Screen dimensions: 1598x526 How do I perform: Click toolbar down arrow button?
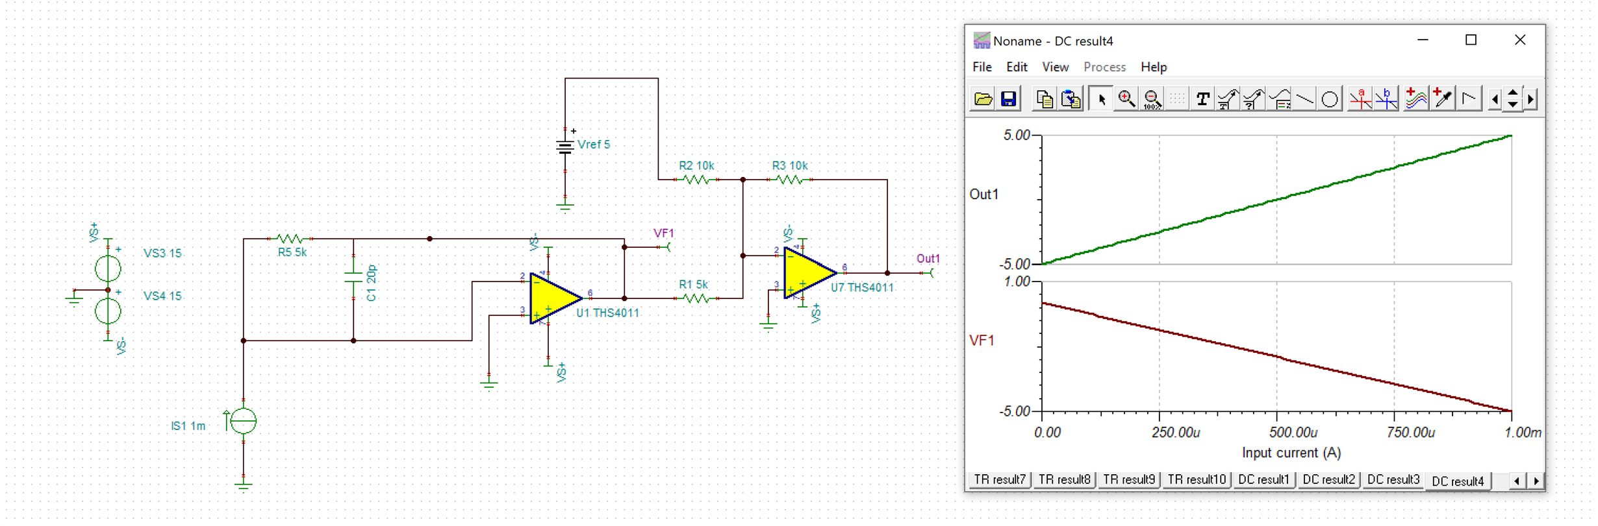1513,105
